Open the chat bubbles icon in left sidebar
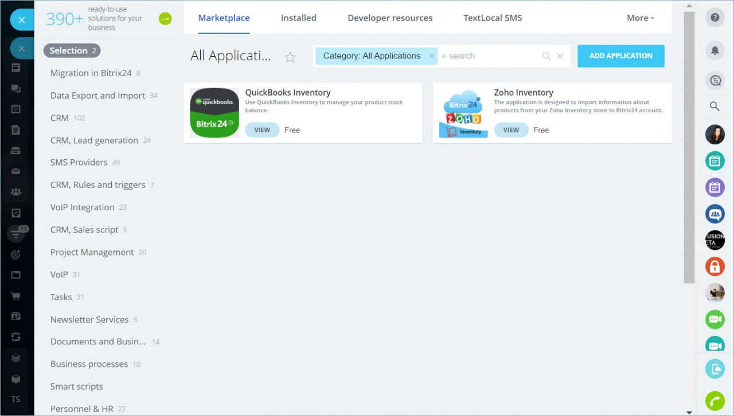The height and width of the screenshot is (416, 734). pos(16,89)
